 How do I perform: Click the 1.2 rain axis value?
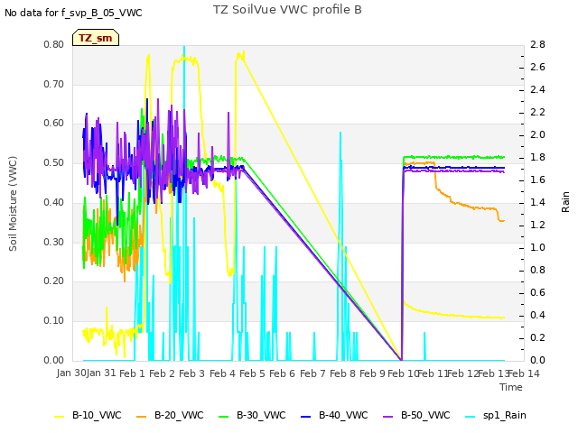coord(538,225)
